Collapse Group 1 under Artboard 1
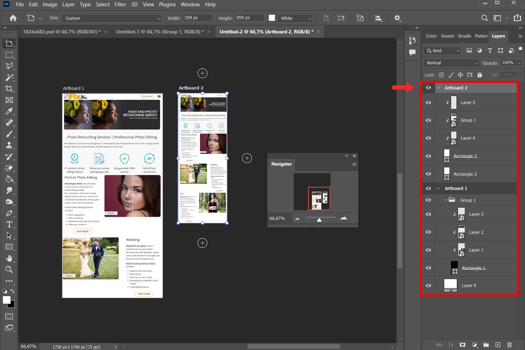Viewport: 525px width, 350px height. point(446,200)
